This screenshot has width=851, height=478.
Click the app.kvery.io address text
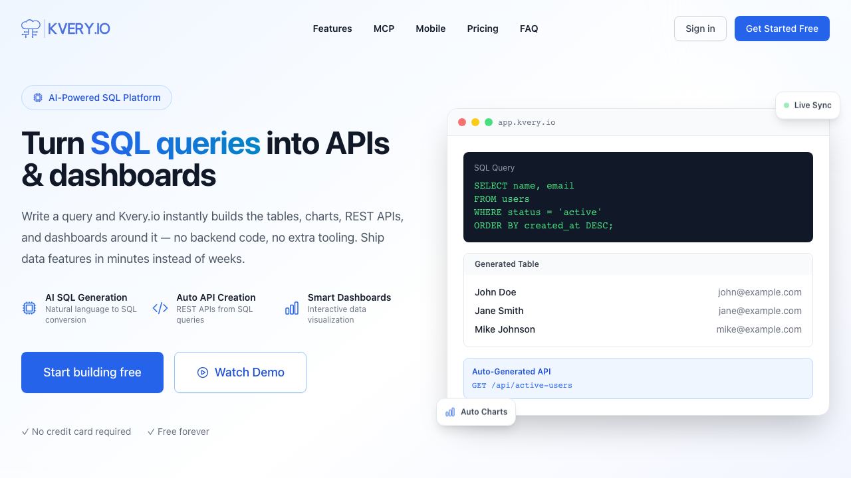pyautogui.click(x=527, y=122)
